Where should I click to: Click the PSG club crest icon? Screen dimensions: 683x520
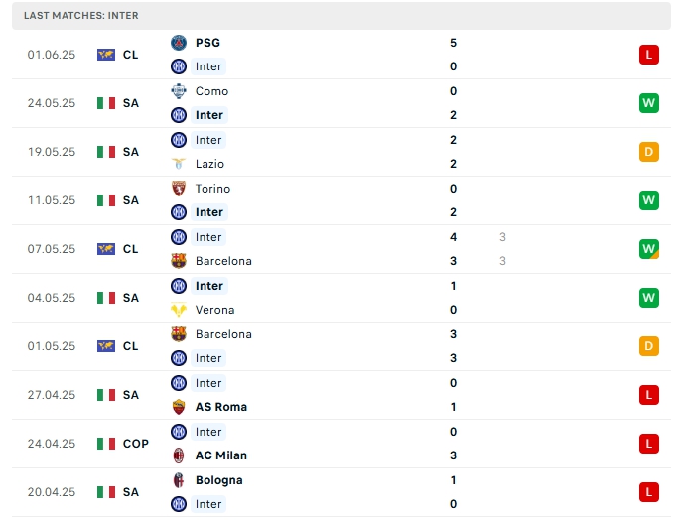179,43
